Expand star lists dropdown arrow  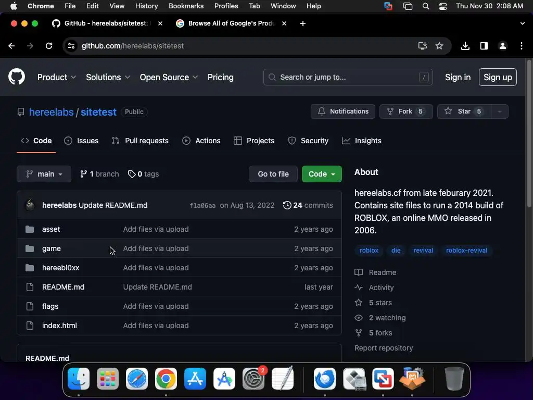[499, 111]
